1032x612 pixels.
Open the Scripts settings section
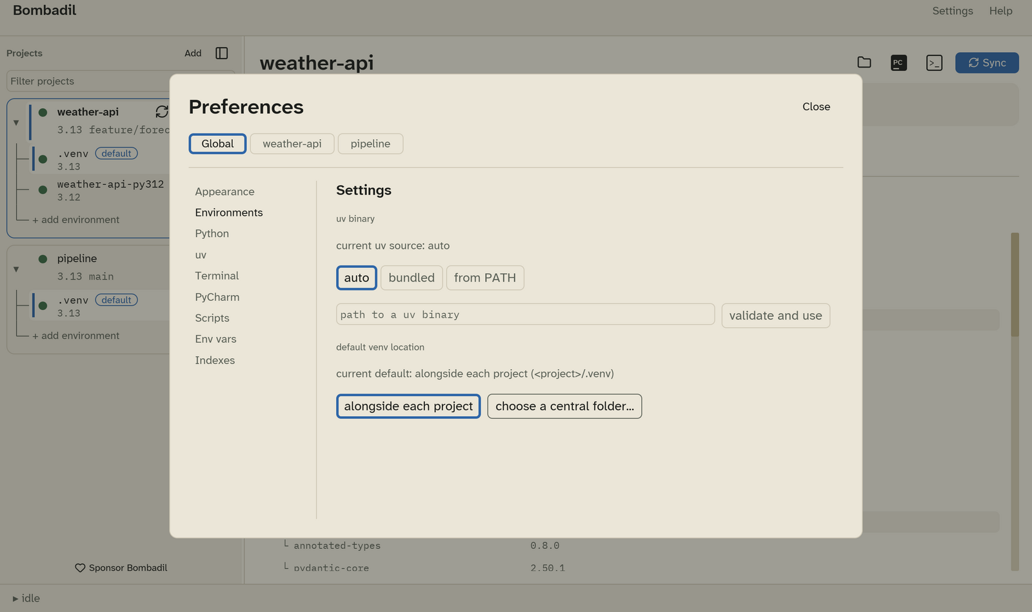tap(212, 318)
